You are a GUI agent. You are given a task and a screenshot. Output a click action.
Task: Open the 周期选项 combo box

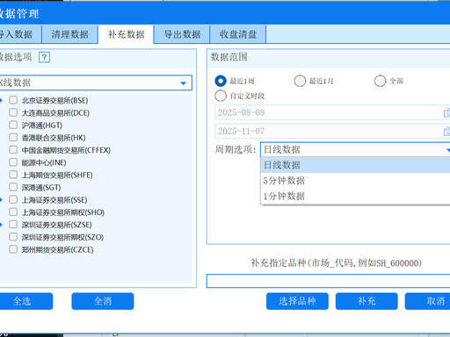[x=355, y=149]
